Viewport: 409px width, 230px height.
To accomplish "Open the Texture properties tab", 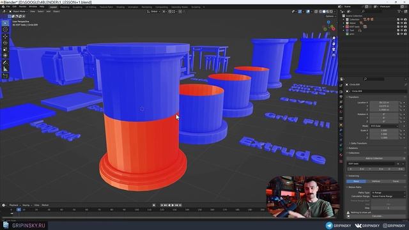I will (x=341, y=162).
